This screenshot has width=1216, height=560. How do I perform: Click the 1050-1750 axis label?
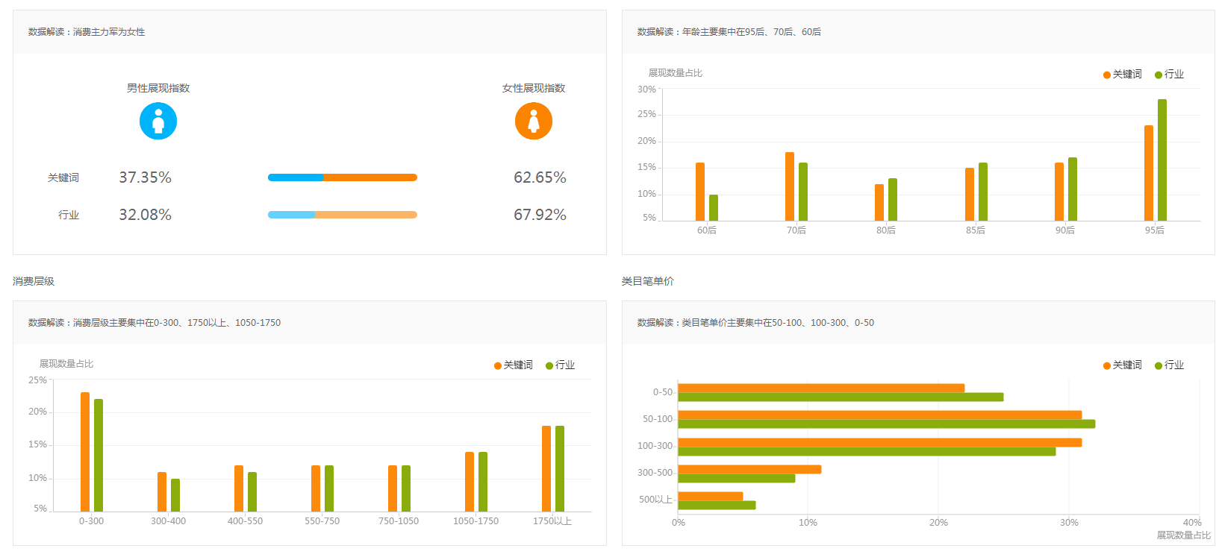476,521
